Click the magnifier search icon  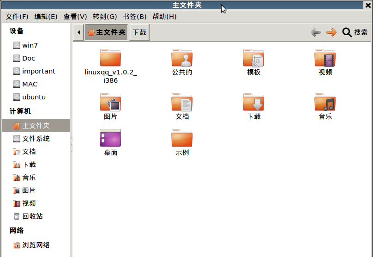347,32
